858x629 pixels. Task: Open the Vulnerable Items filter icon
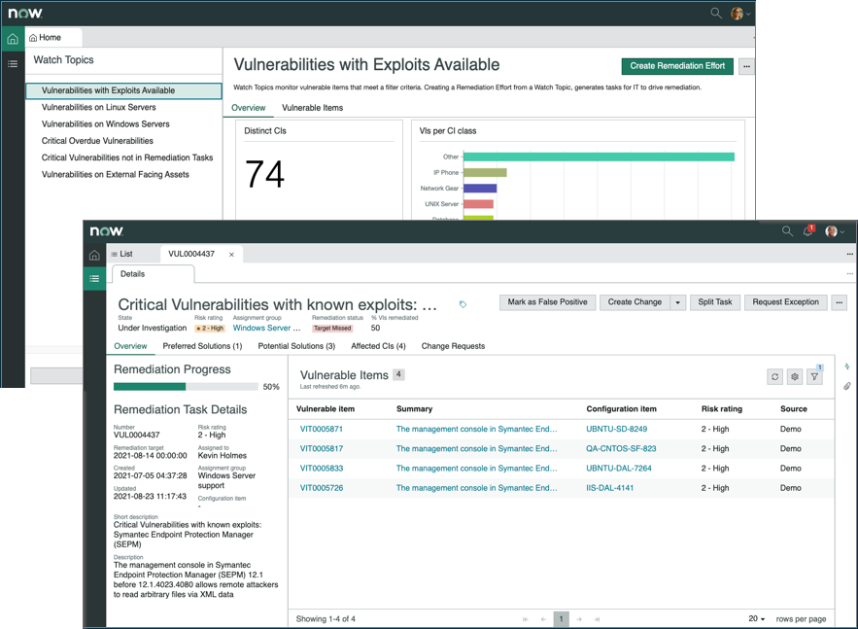815,376
